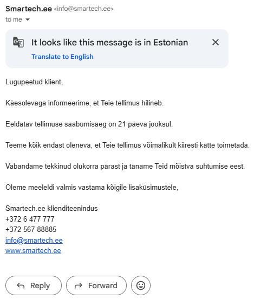Click the "Smartech.ee klienditeenindus" signature line
Image resolution: width=267 pixels, height=306 pixels.
51,209
